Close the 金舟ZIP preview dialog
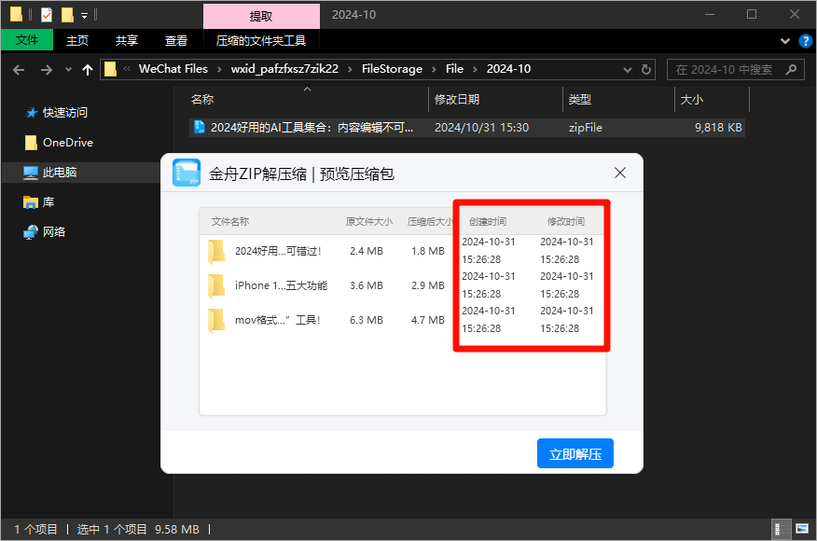The height and width of the screenshot is (541, 817). [620, 173]
